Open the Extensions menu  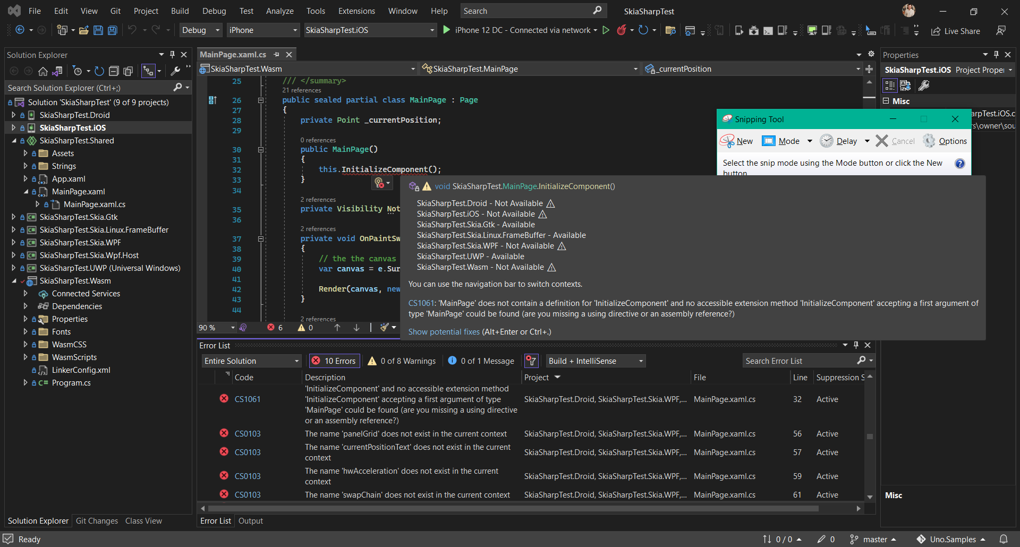(x=356, y=11)
